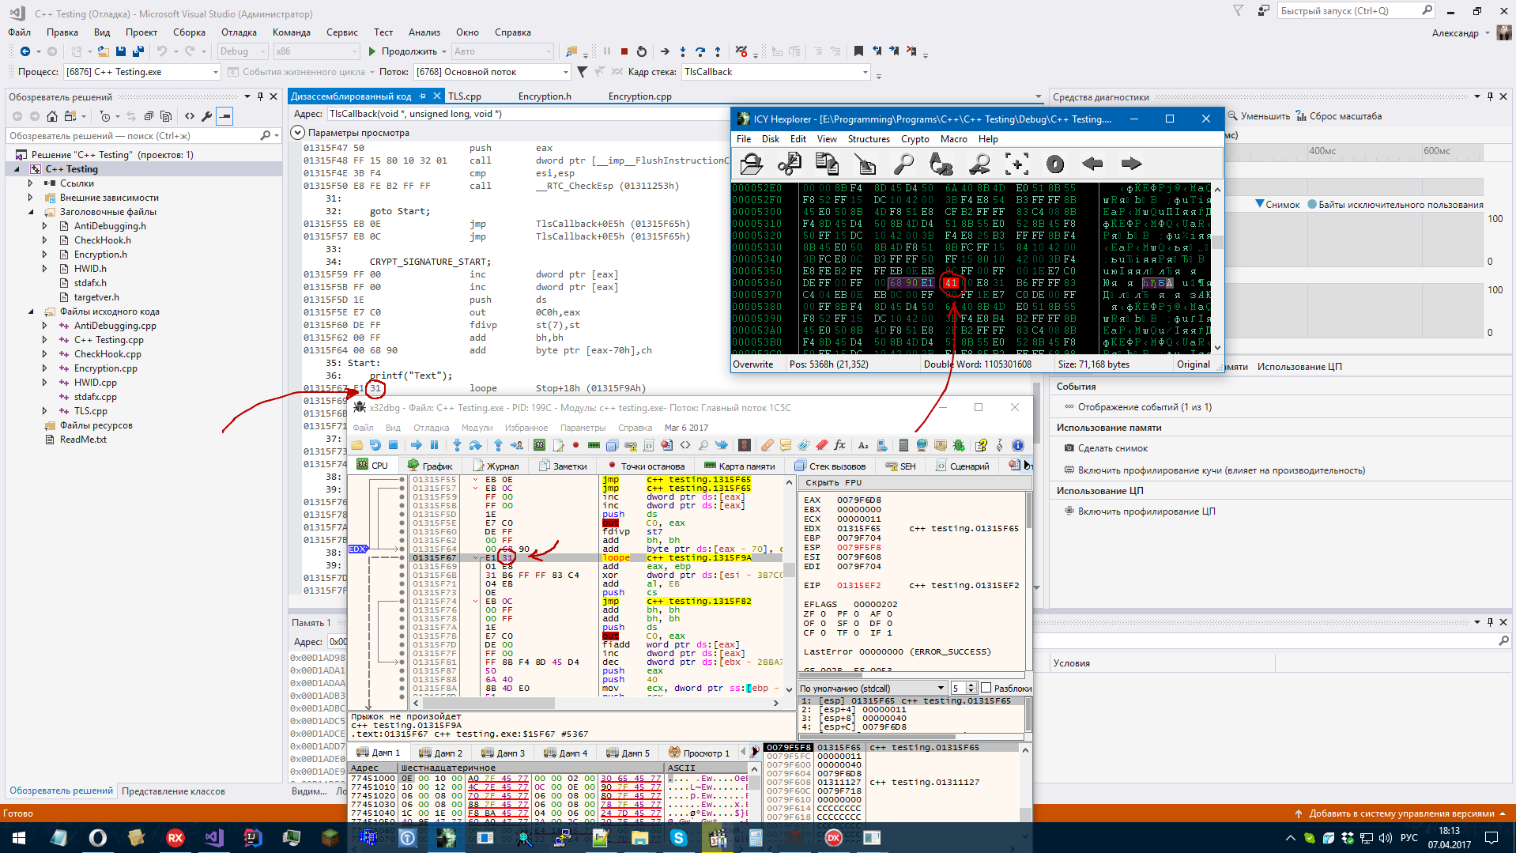This screenshot has height=853, width=1516.
Task: Click the open file icon in Hexplorer
Action: [x=751, y=164]
